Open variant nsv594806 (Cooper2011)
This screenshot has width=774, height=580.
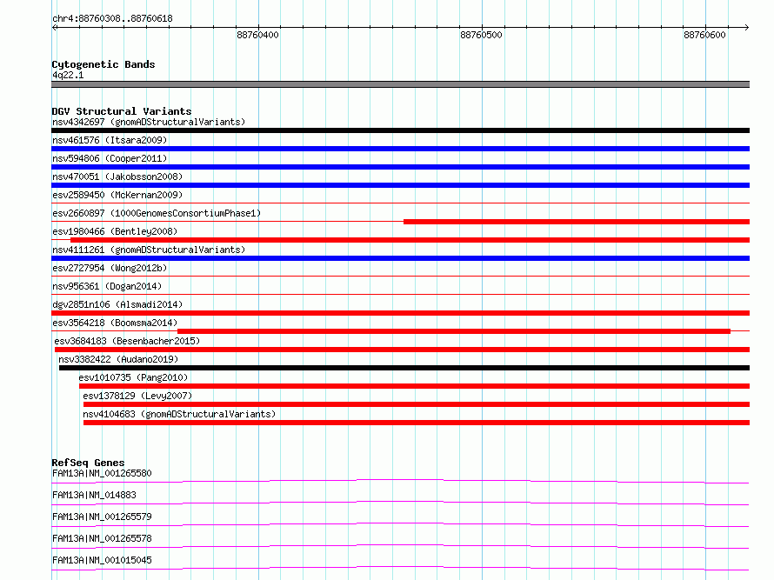click(x=110, y=158)
